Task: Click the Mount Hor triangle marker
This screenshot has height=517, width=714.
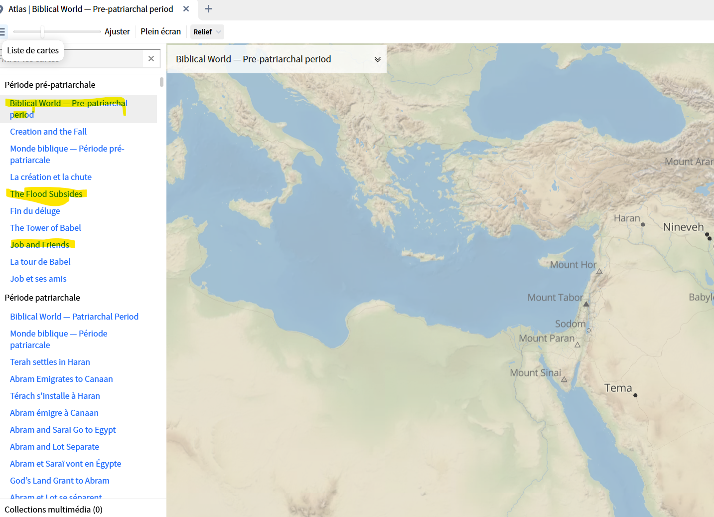Action: coord(599,272)
